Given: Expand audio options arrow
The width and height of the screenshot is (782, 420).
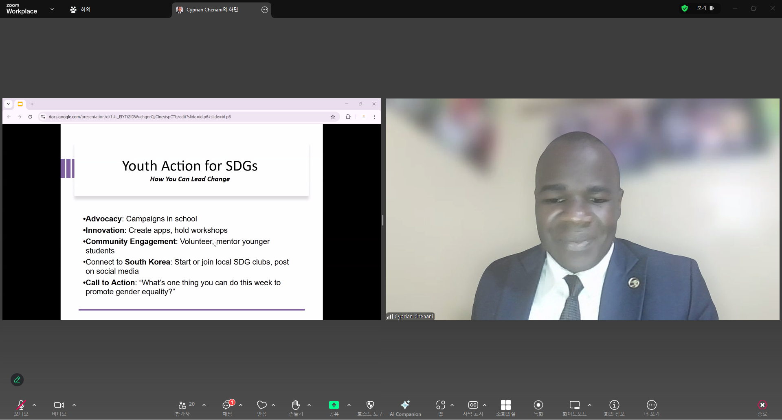Looking at the screenshot, I should (34, 405).
